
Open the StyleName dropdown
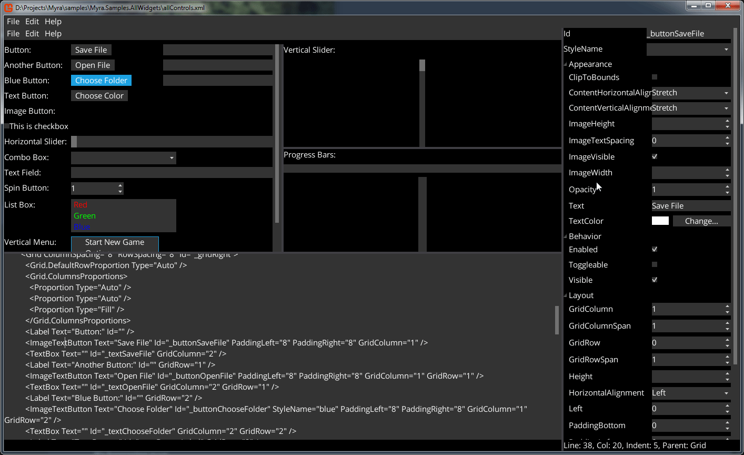[x=726, y=50]
